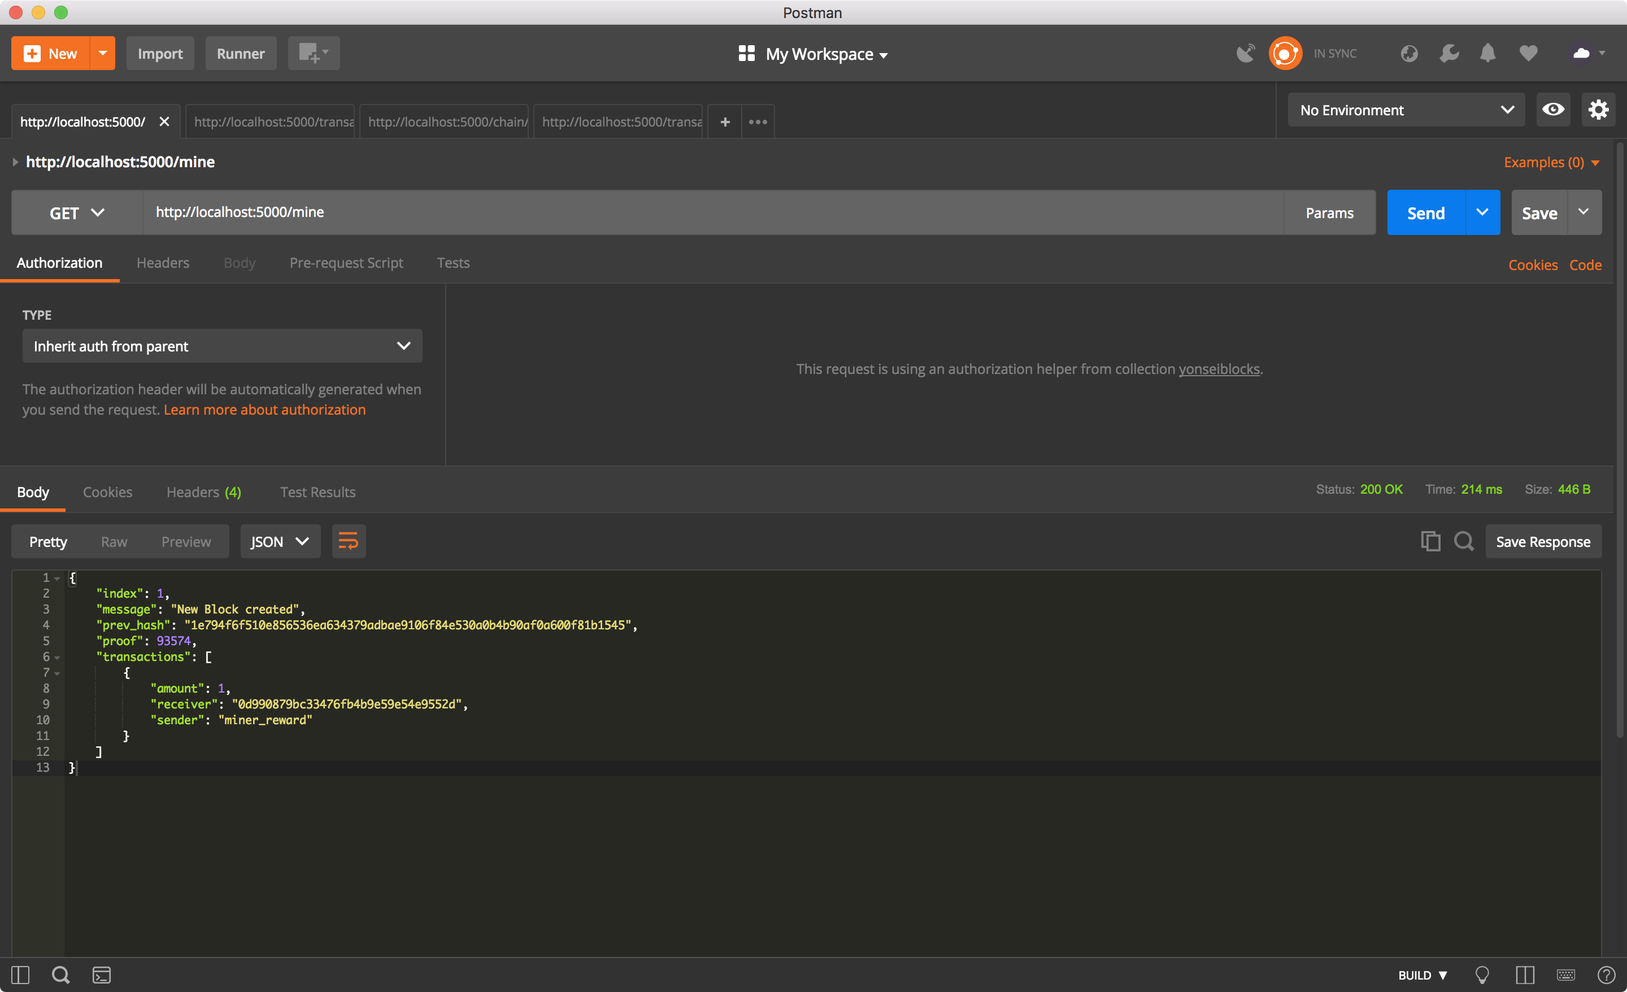Click environment quick look eye icon
1627x992 pixels.
pyautogui.click(x=1552, y=110)
